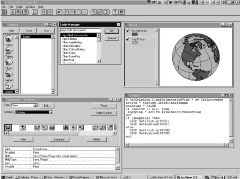Select the hammer query button in Customize strip

point(81,128)
